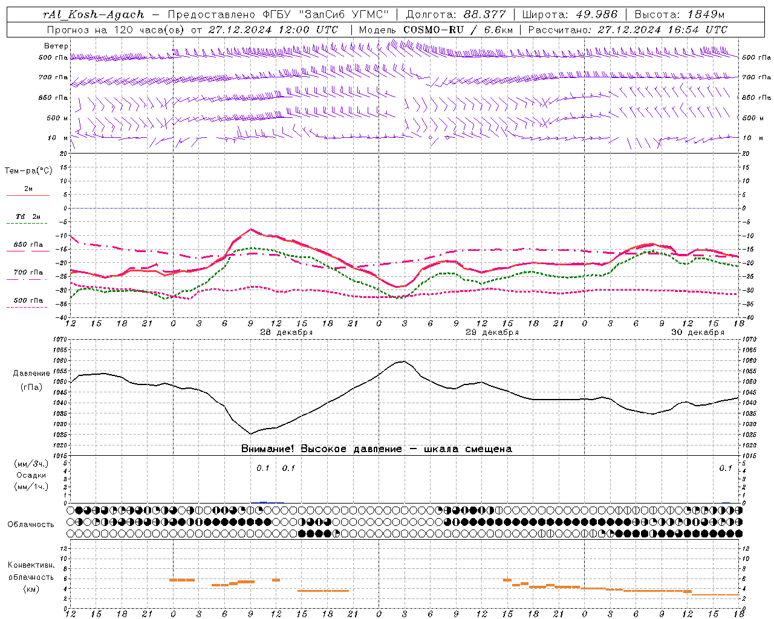Viewport: 774px width, 619px height.
Task: Click the '28 декабря' date label
Action: click(x=286, y=332)
